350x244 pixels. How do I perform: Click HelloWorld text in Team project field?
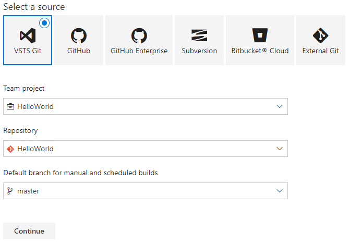[35, 106]
